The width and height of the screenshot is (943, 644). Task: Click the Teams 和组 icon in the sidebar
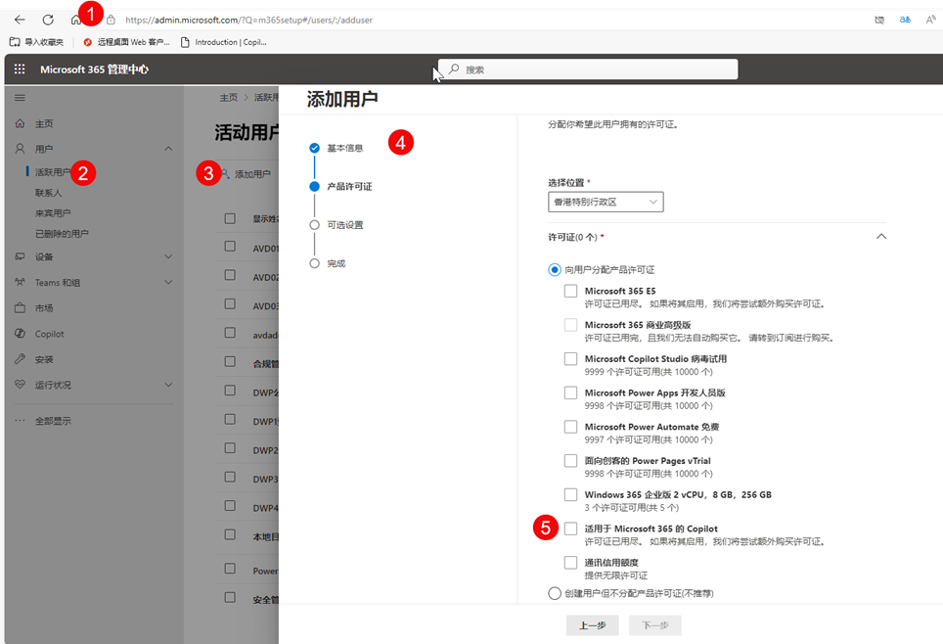pyautogui.click(x=20, y=282)
